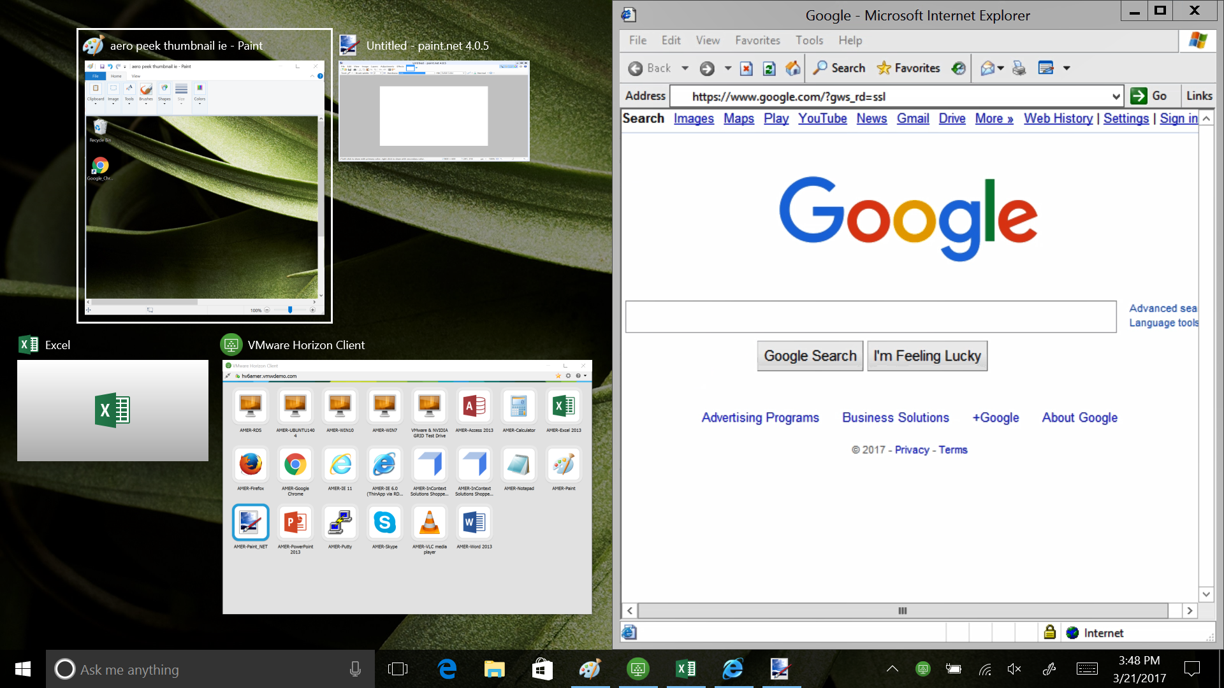The image size is (1224, 688).
Task: Open the address bar history dropdown
Action: (x=1117, y=96)
